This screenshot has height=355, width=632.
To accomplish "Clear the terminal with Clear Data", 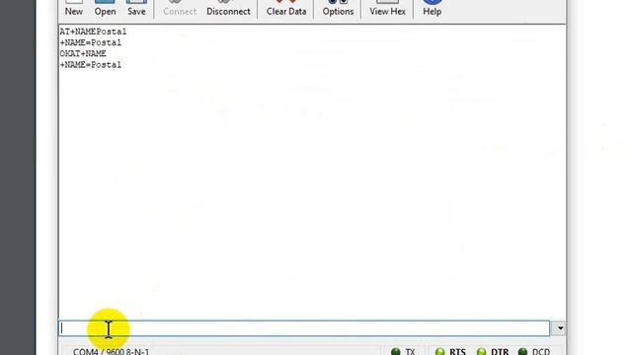I will pyautogui.click(x=286, y=9).
